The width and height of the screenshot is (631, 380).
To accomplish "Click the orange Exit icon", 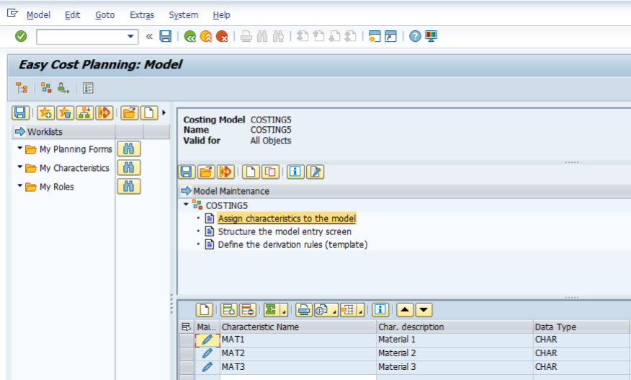I will pos(206,36).
